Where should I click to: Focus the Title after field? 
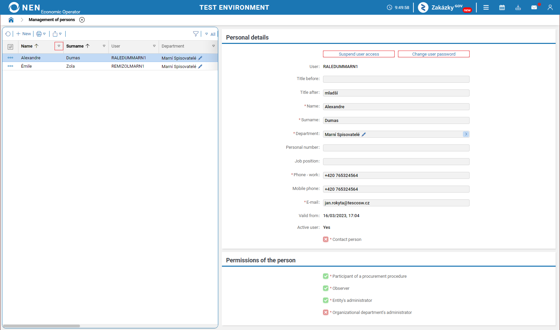396,93
